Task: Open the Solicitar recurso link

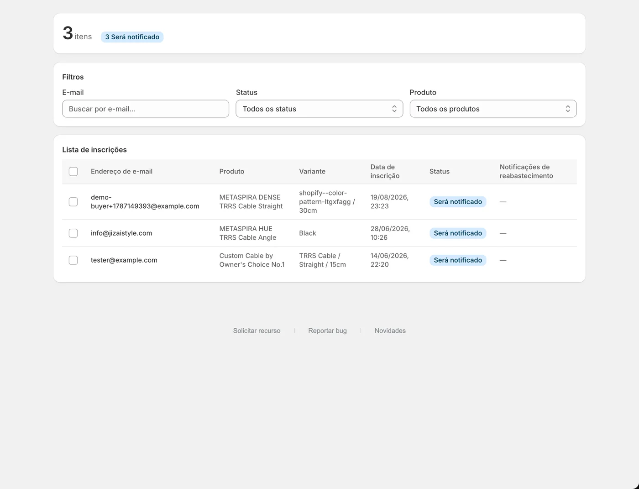Action: 257,331
